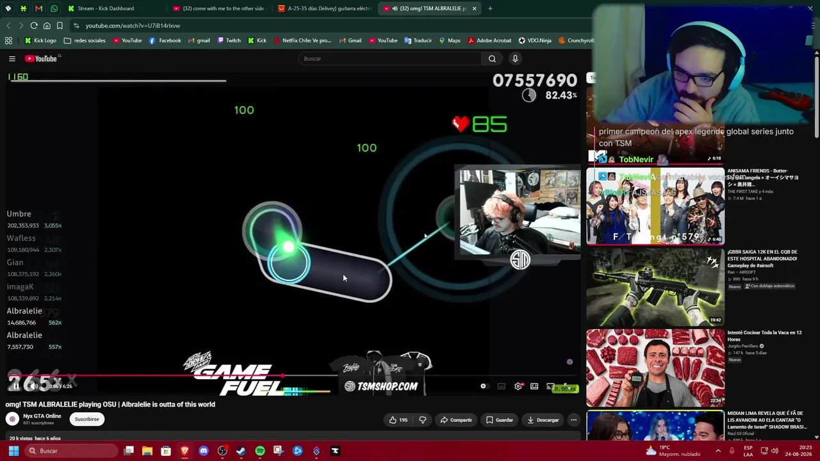
Task: Open the apps grid in the bookmarks bar
Action: 8,40
